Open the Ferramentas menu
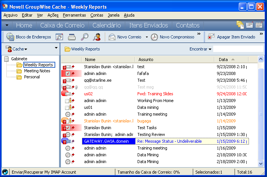 point(74,15)
